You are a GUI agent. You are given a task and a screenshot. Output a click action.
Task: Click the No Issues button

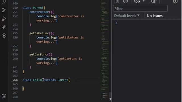[154, 16]
